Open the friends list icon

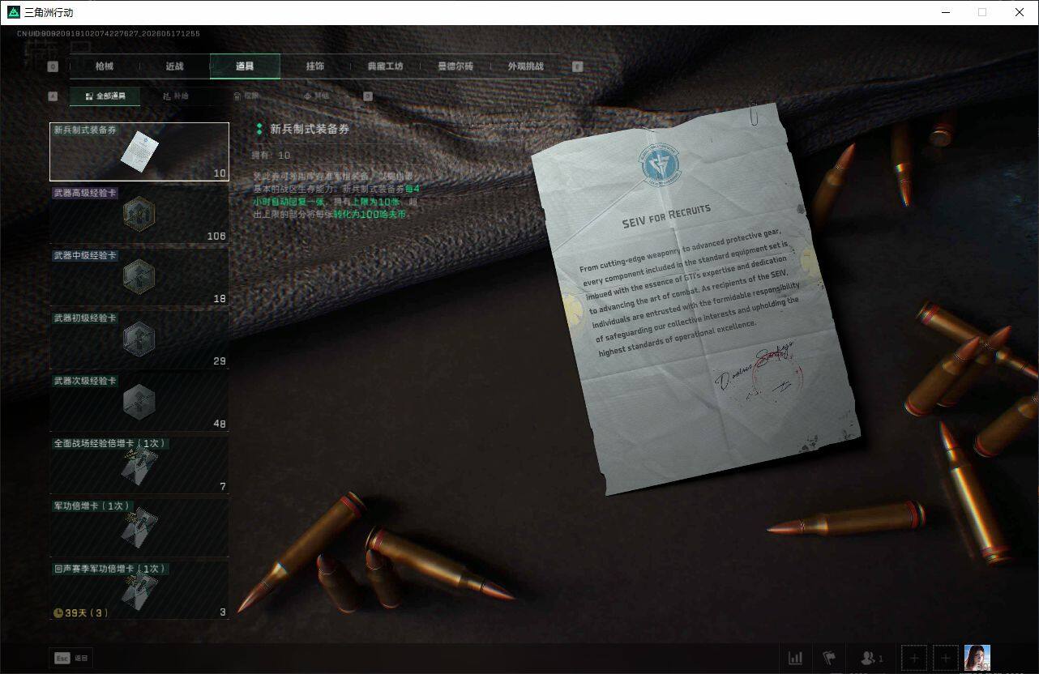[871, 659]
